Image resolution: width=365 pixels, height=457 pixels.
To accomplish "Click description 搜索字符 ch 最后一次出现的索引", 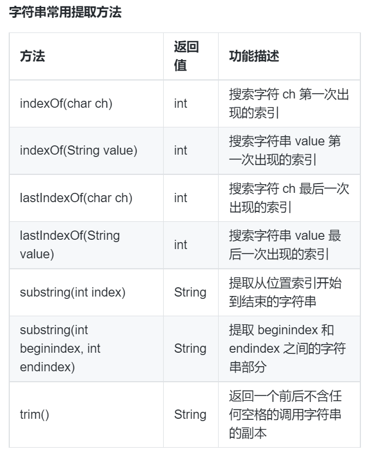I will tap(289, 198).
